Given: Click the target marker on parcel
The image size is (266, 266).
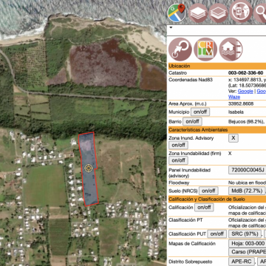Looking at the screenshot, I should point(89,168).
